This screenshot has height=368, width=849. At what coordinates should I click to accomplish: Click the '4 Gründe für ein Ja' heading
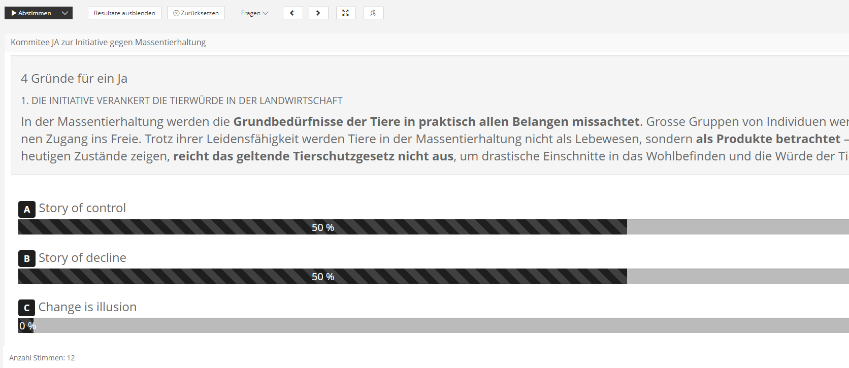74,79
